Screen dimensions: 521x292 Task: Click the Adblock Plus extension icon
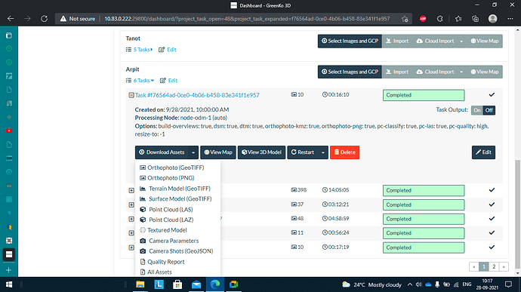click(423, 19)
